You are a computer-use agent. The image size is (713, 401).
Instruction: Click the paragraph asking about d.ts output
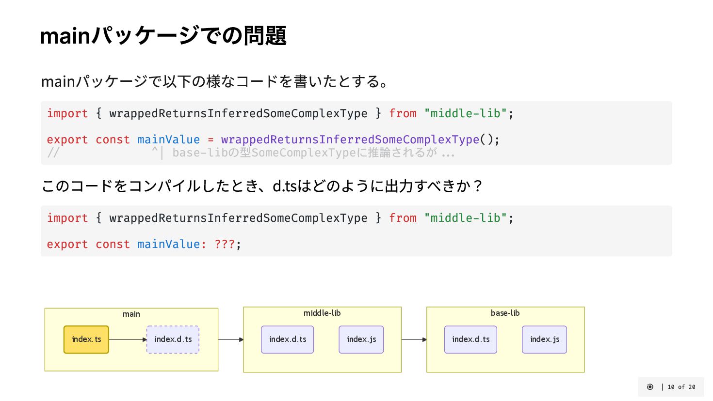coord(262,186)
